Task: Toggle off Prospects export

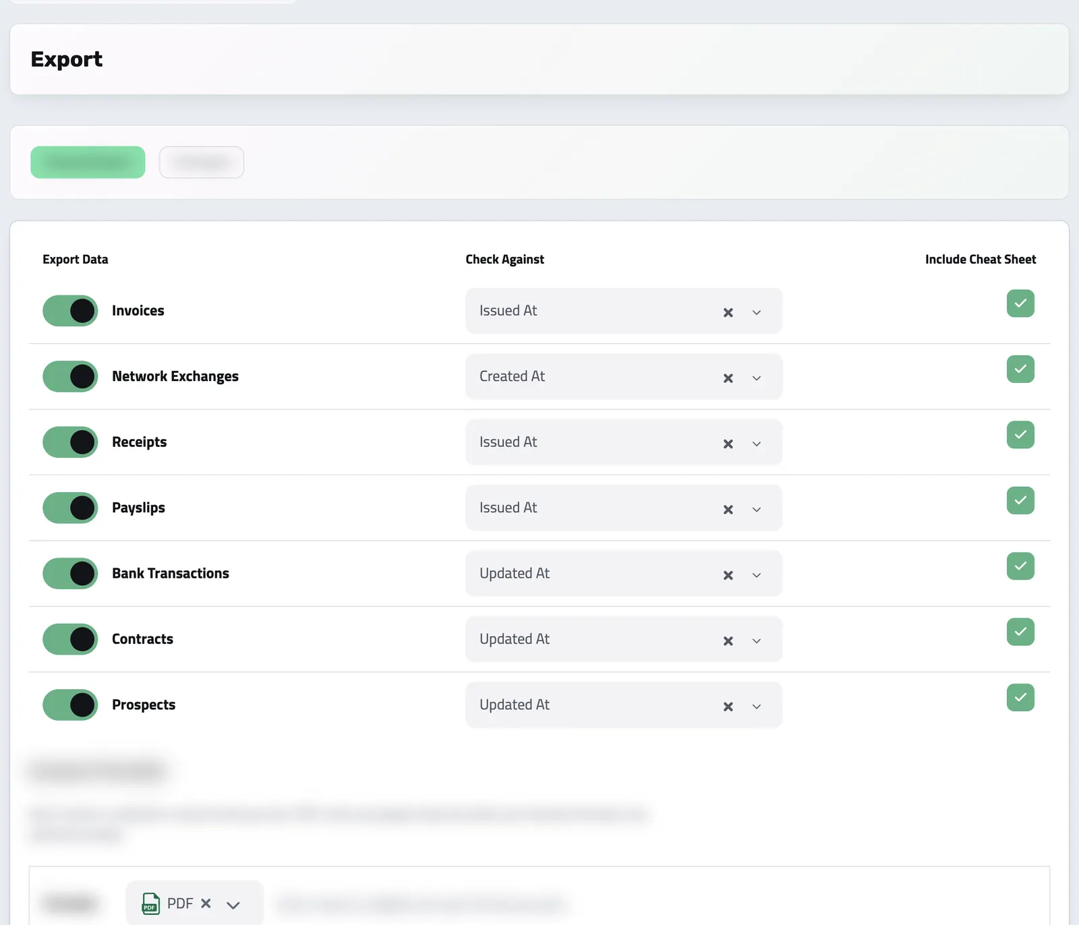Action: point(70,705)
